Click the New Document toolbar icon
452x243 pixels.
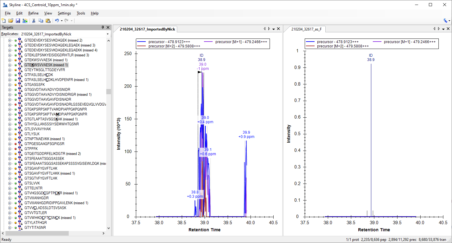[4, 21]
